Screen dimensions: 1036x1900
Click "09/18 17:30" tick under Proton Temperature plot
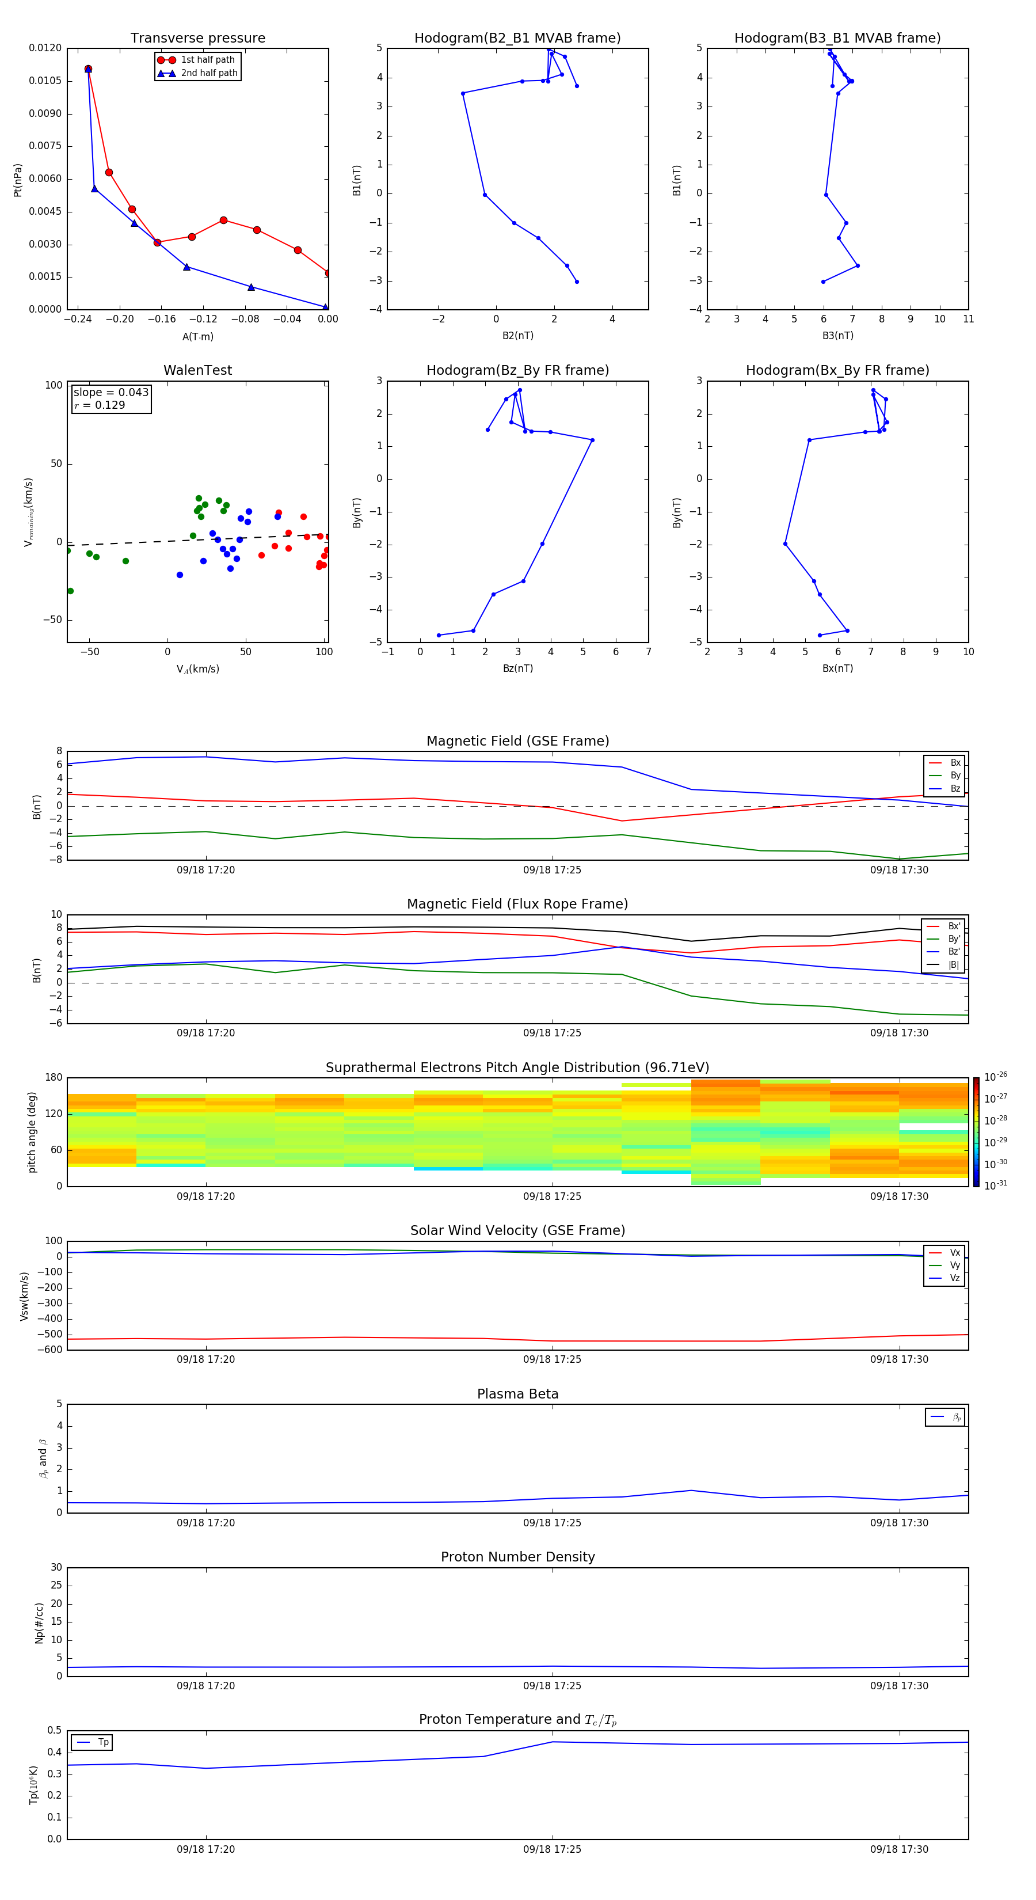pos(899,1850)
